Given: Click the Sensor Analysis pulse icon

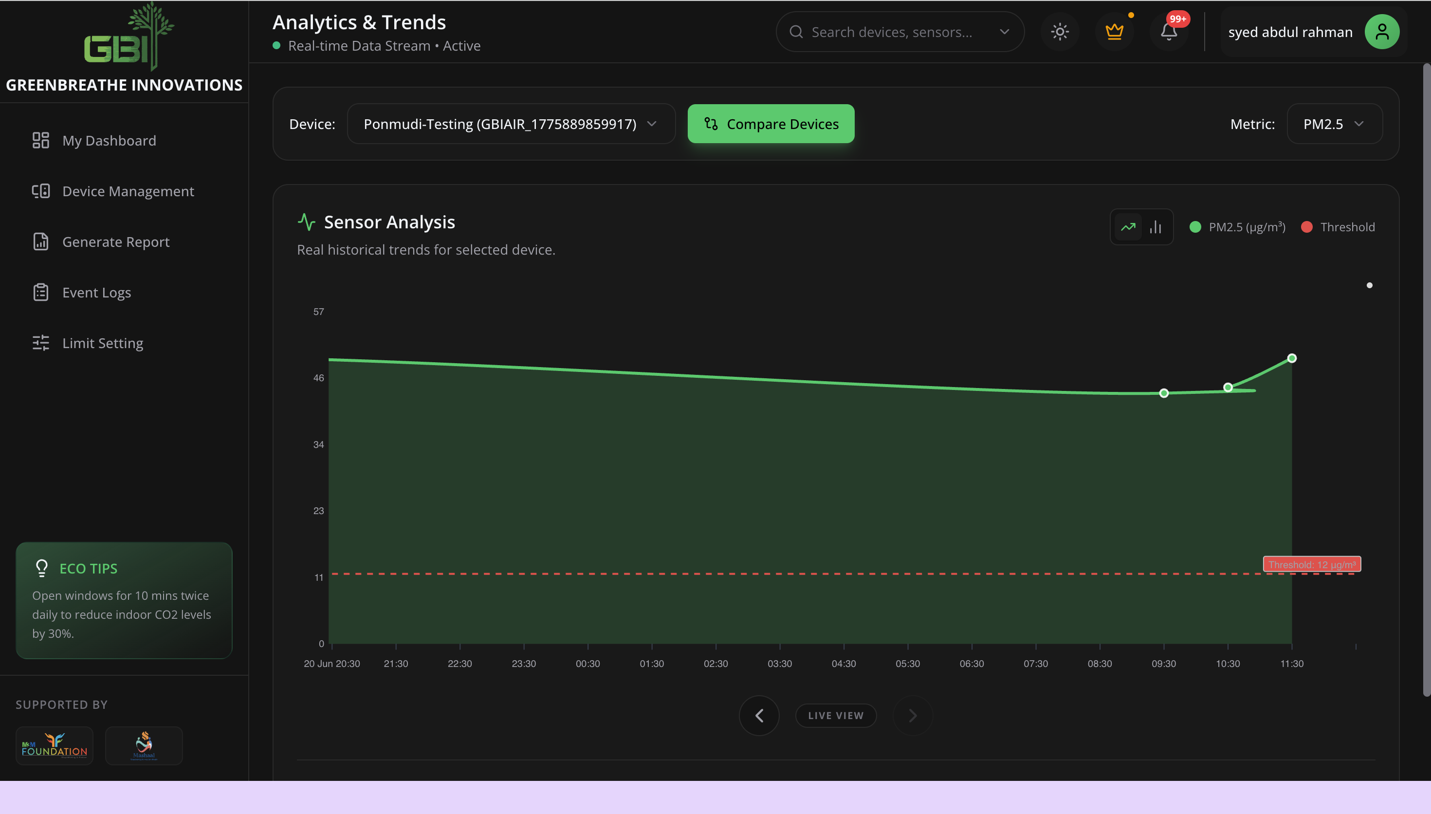Looking at the screenshot, I should tap(306, 222).
